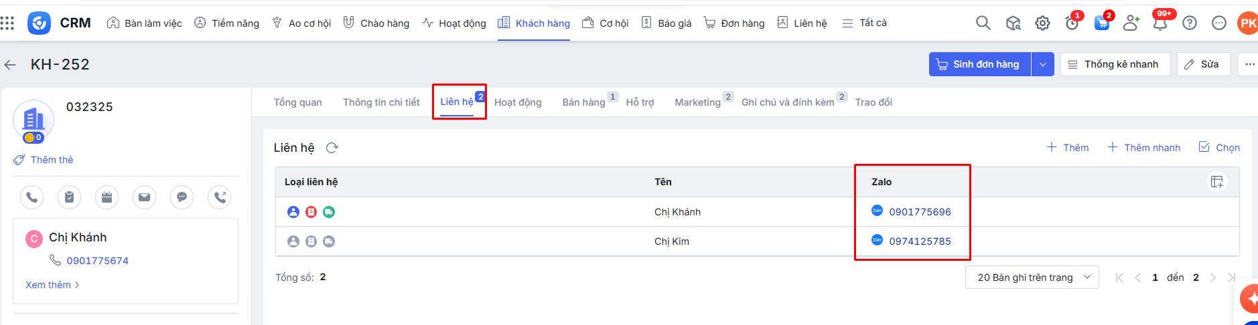Open the app grid launcher icon
1258x325 pixels.
(x=7, y=23)
